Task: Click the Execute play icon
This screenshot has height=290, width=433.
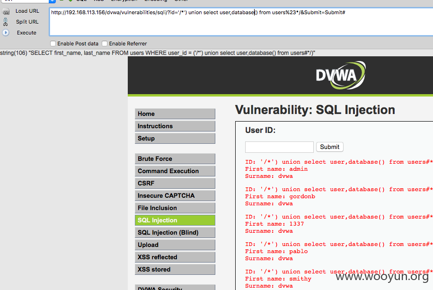Action: tap(6, 33)
